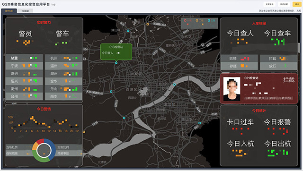Switch to the 卡口数据 tab
The image size is (303, 171).
point(25,11)
